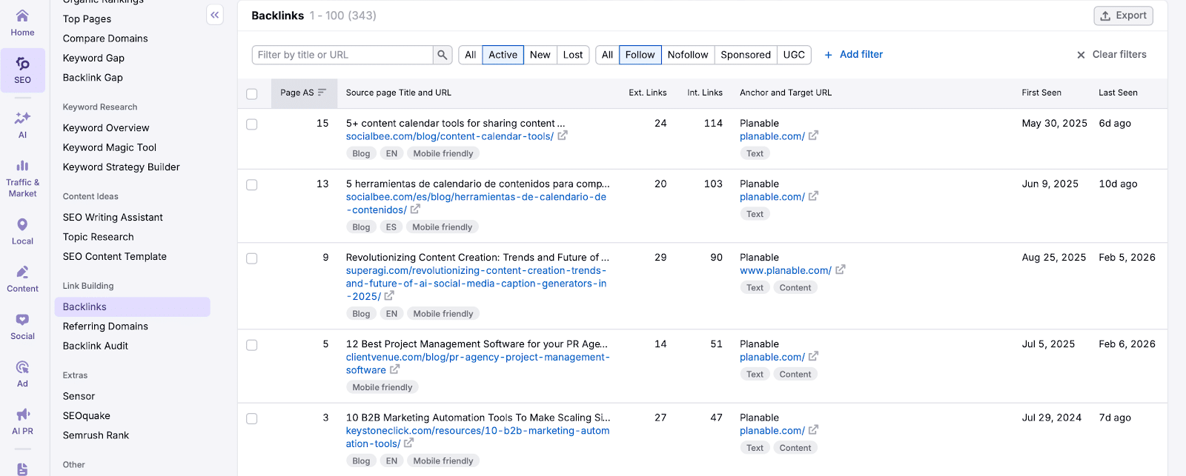Open Topic Research in sidebar

[x=98, y=237]
